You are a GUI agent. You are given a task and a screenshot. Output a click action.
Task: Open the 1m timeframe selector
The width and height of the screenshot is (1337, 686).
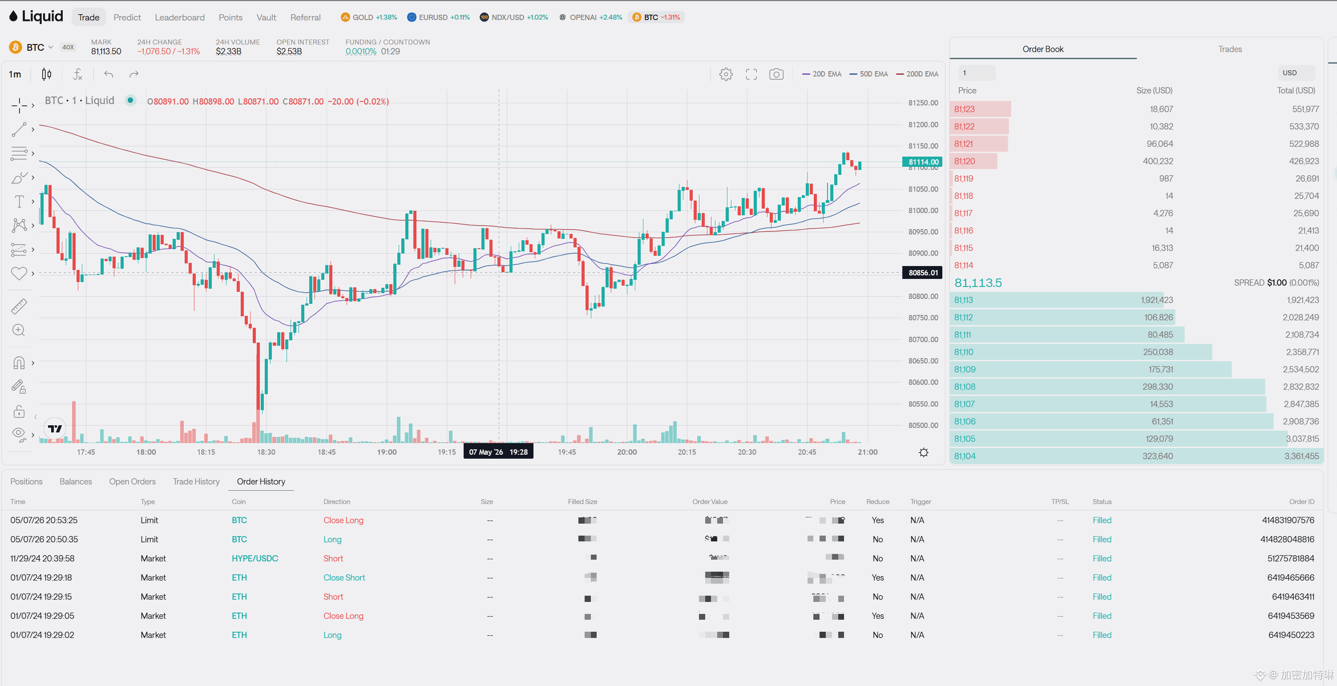click(15, 74)
